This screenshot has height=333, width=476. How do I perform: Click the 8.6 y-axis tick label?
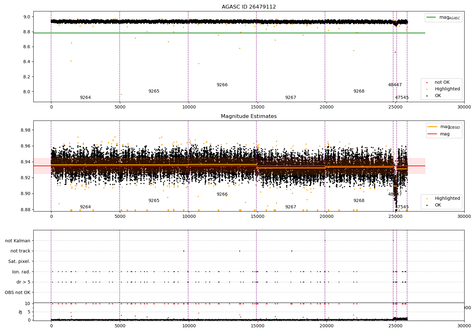coord(27,47)
